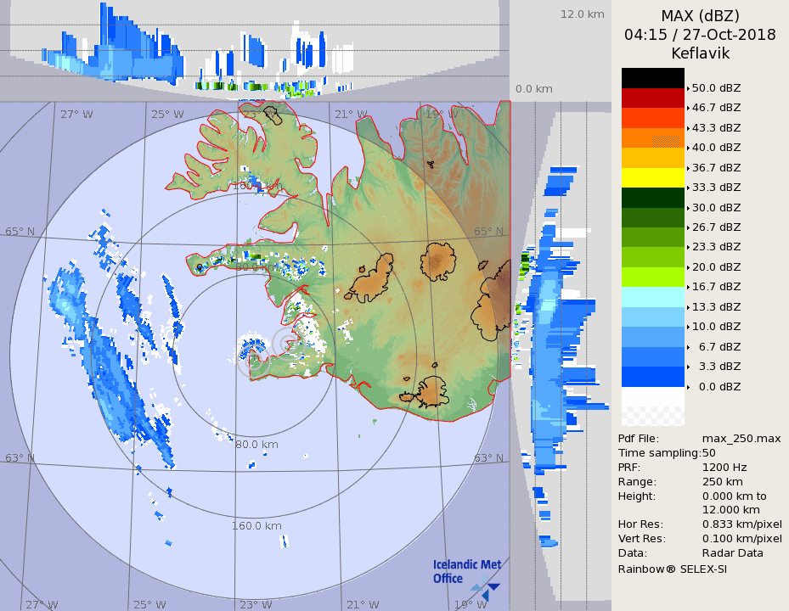Viewport: 789px width, 611px height.
Task: Click the radar site center at Keflavik
Action: point(286,343)
